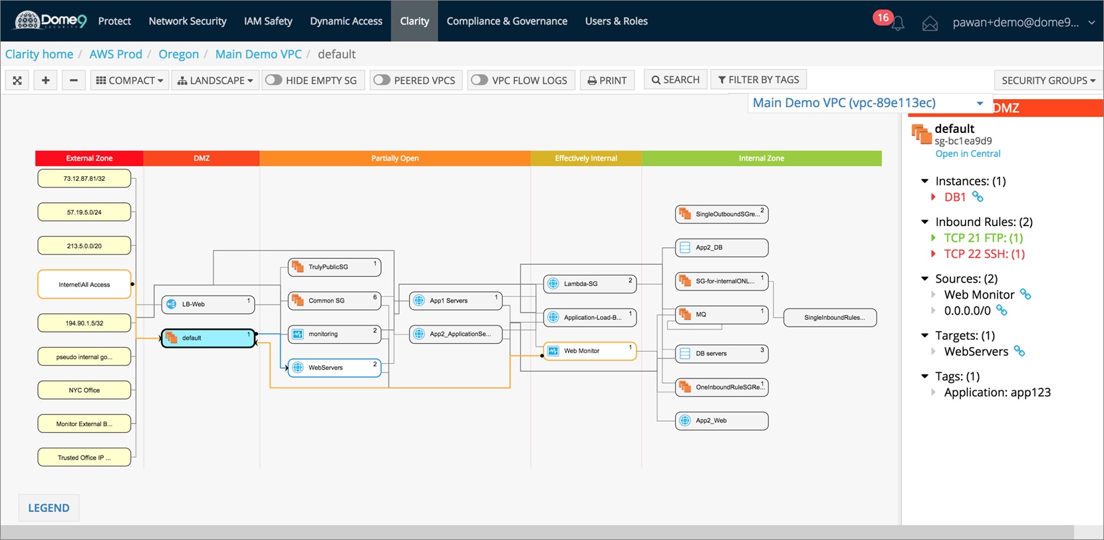Click the Dome9 logo
This screenshot has width=1104, height=540.
51,21
